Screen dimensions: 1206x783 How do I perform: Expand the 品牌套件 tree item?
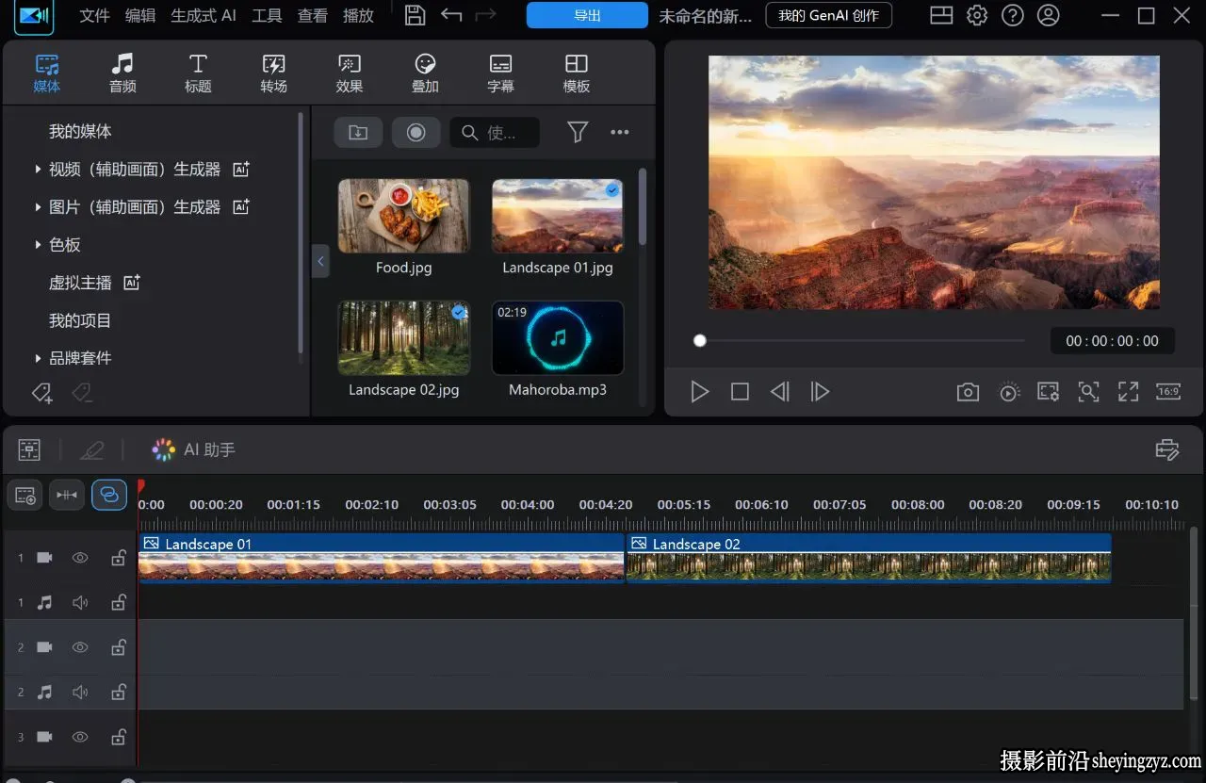pyautogui.click(x=38, y=358)
